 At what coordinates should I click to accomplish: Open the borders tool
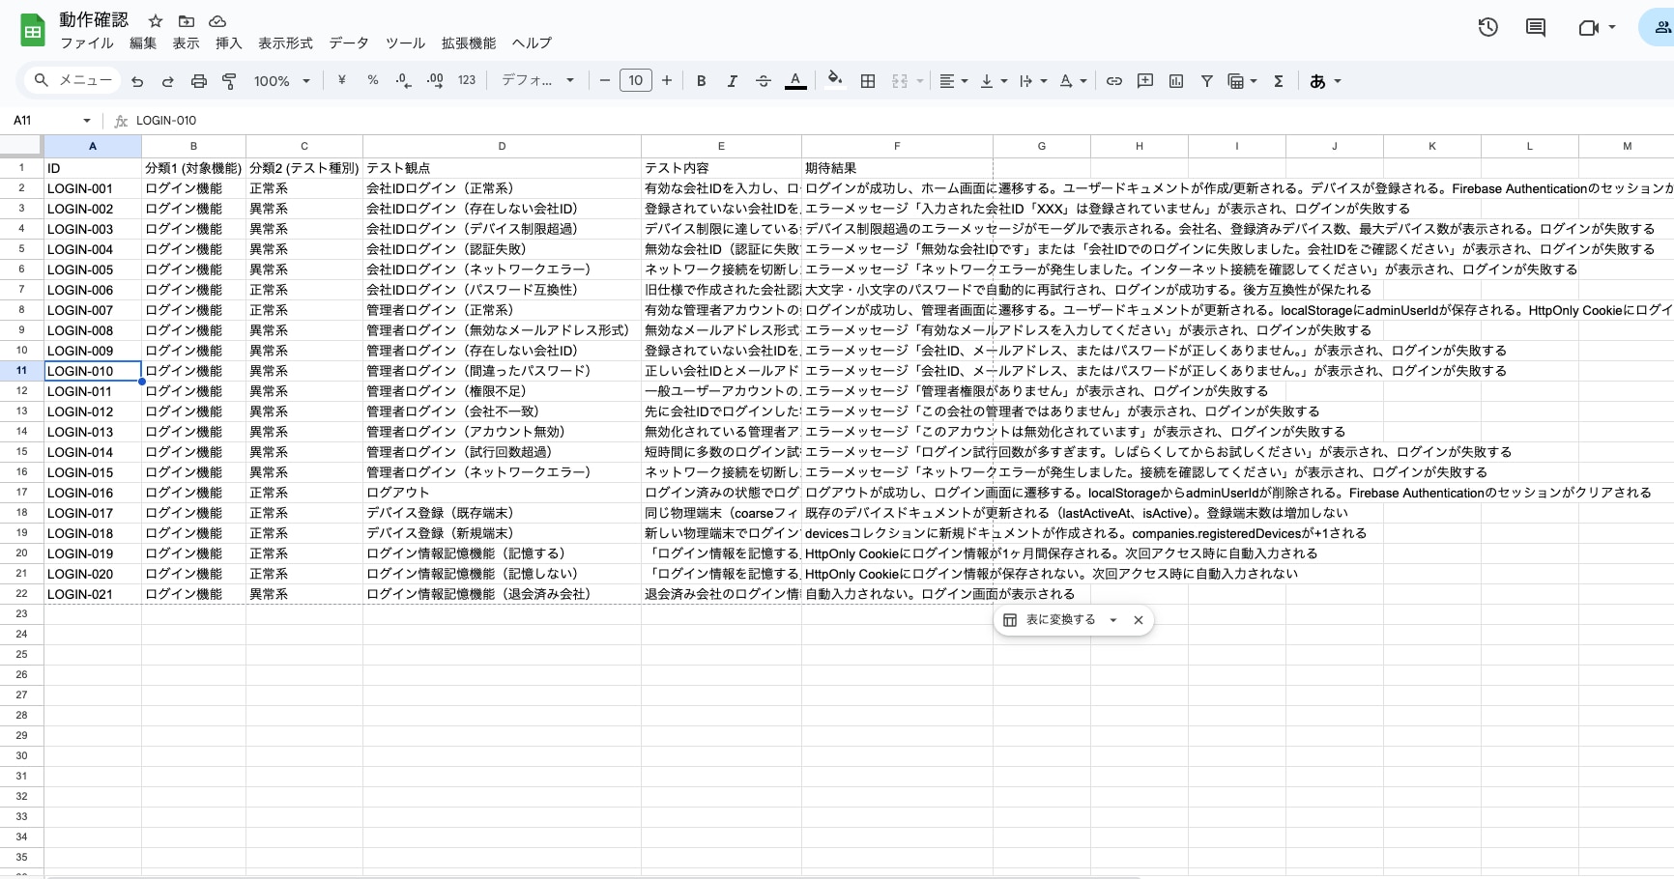click(x=868, y=81)
